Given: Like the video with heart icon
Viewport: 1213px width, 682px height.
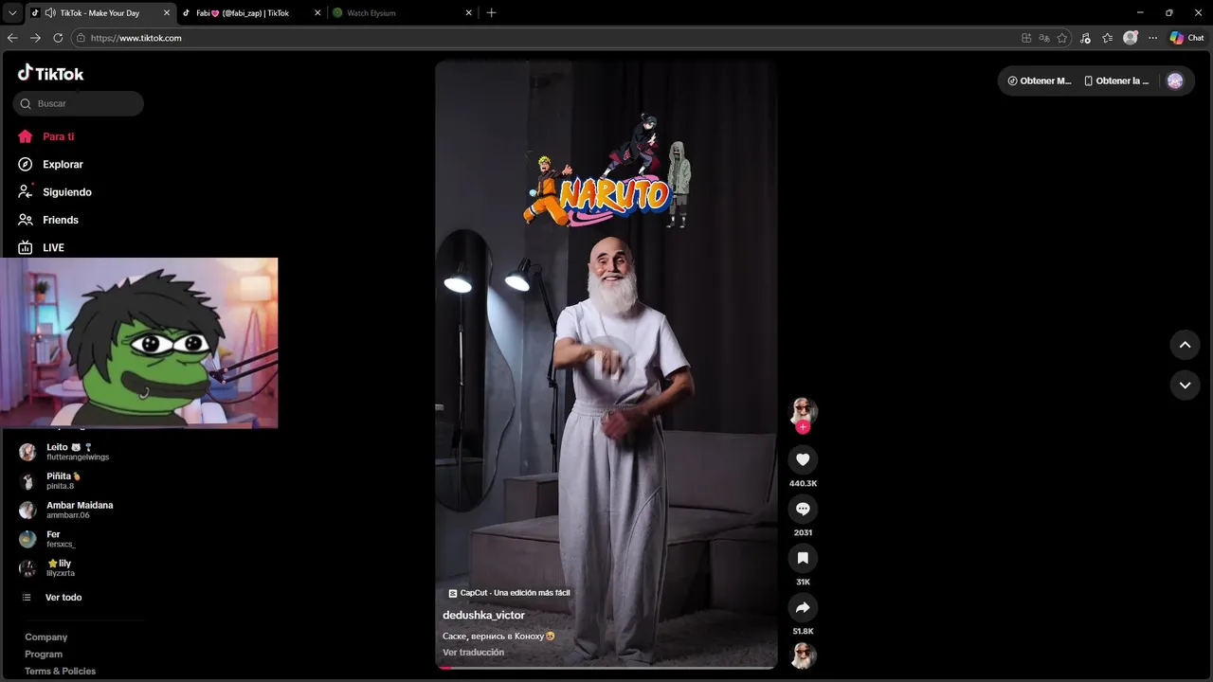Looking at the screenshot, I should (x=803, y=459).
